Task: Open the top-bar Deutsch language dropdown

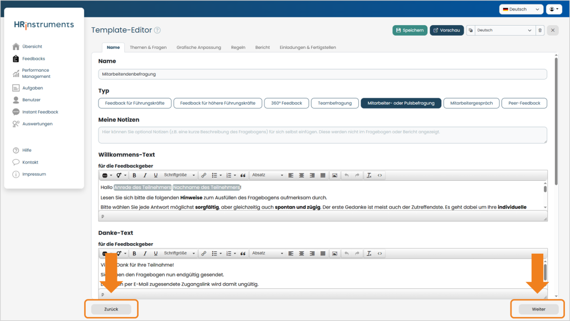Action: pos(521,9)
